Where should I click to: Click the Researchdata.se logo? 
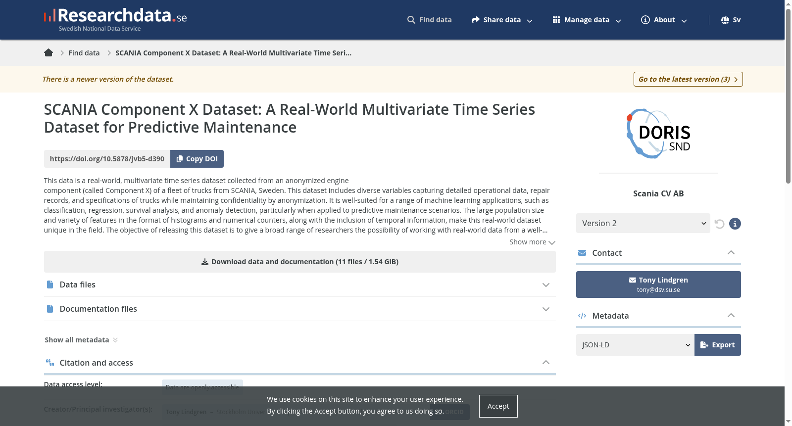pos(115,20)
